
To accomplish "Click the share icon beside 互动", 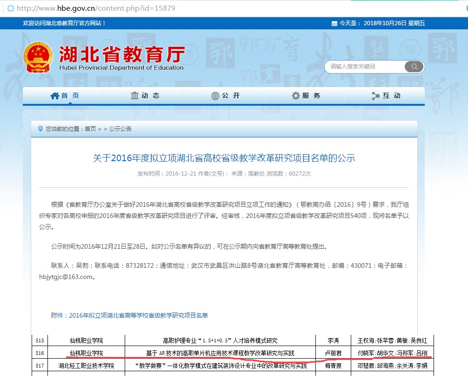I will coord(375,95).
